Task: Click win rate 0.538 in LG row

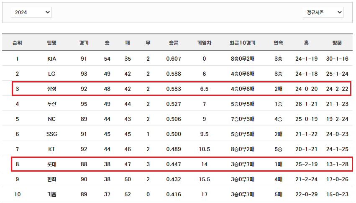Action: [x=174, y=74]
